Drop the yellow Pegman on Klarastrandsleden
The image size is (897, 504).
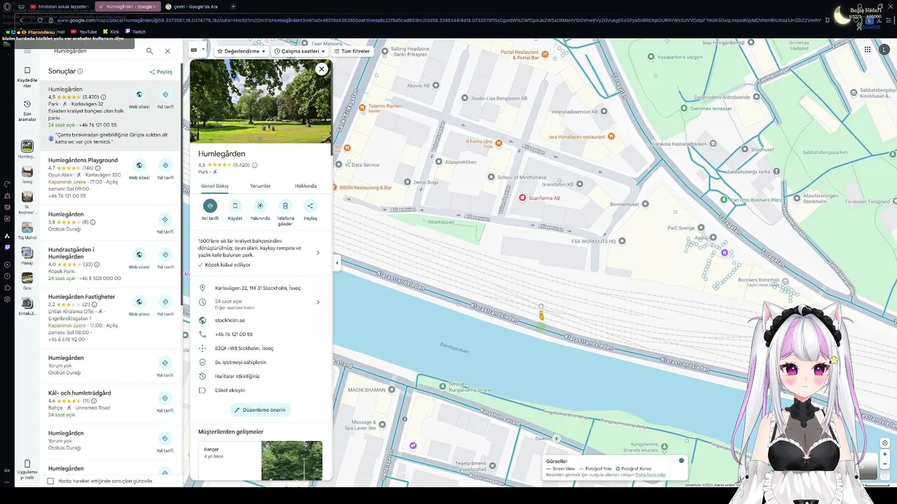coord(541,316)
